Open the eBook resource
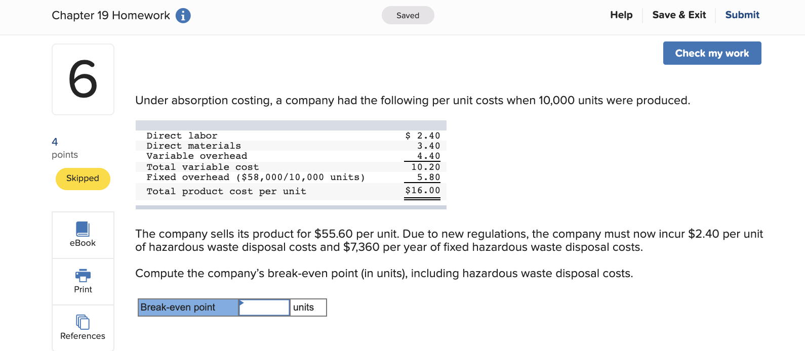The width and height of the screenshot is (805, 351). point(83,235)
